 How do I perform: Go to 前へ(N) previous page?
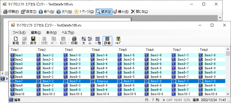pos(46,12)
